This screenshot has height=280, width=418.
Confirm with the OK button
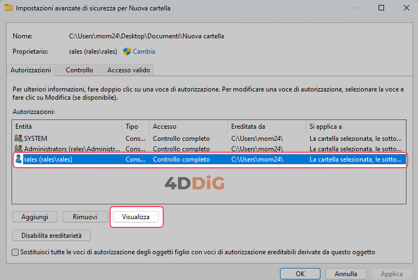[300, 274]
